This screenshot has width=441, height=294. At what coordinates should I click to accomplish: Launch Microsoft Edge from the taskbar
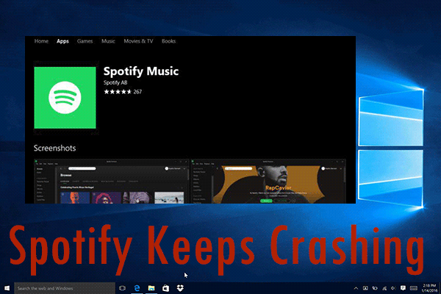137,288
